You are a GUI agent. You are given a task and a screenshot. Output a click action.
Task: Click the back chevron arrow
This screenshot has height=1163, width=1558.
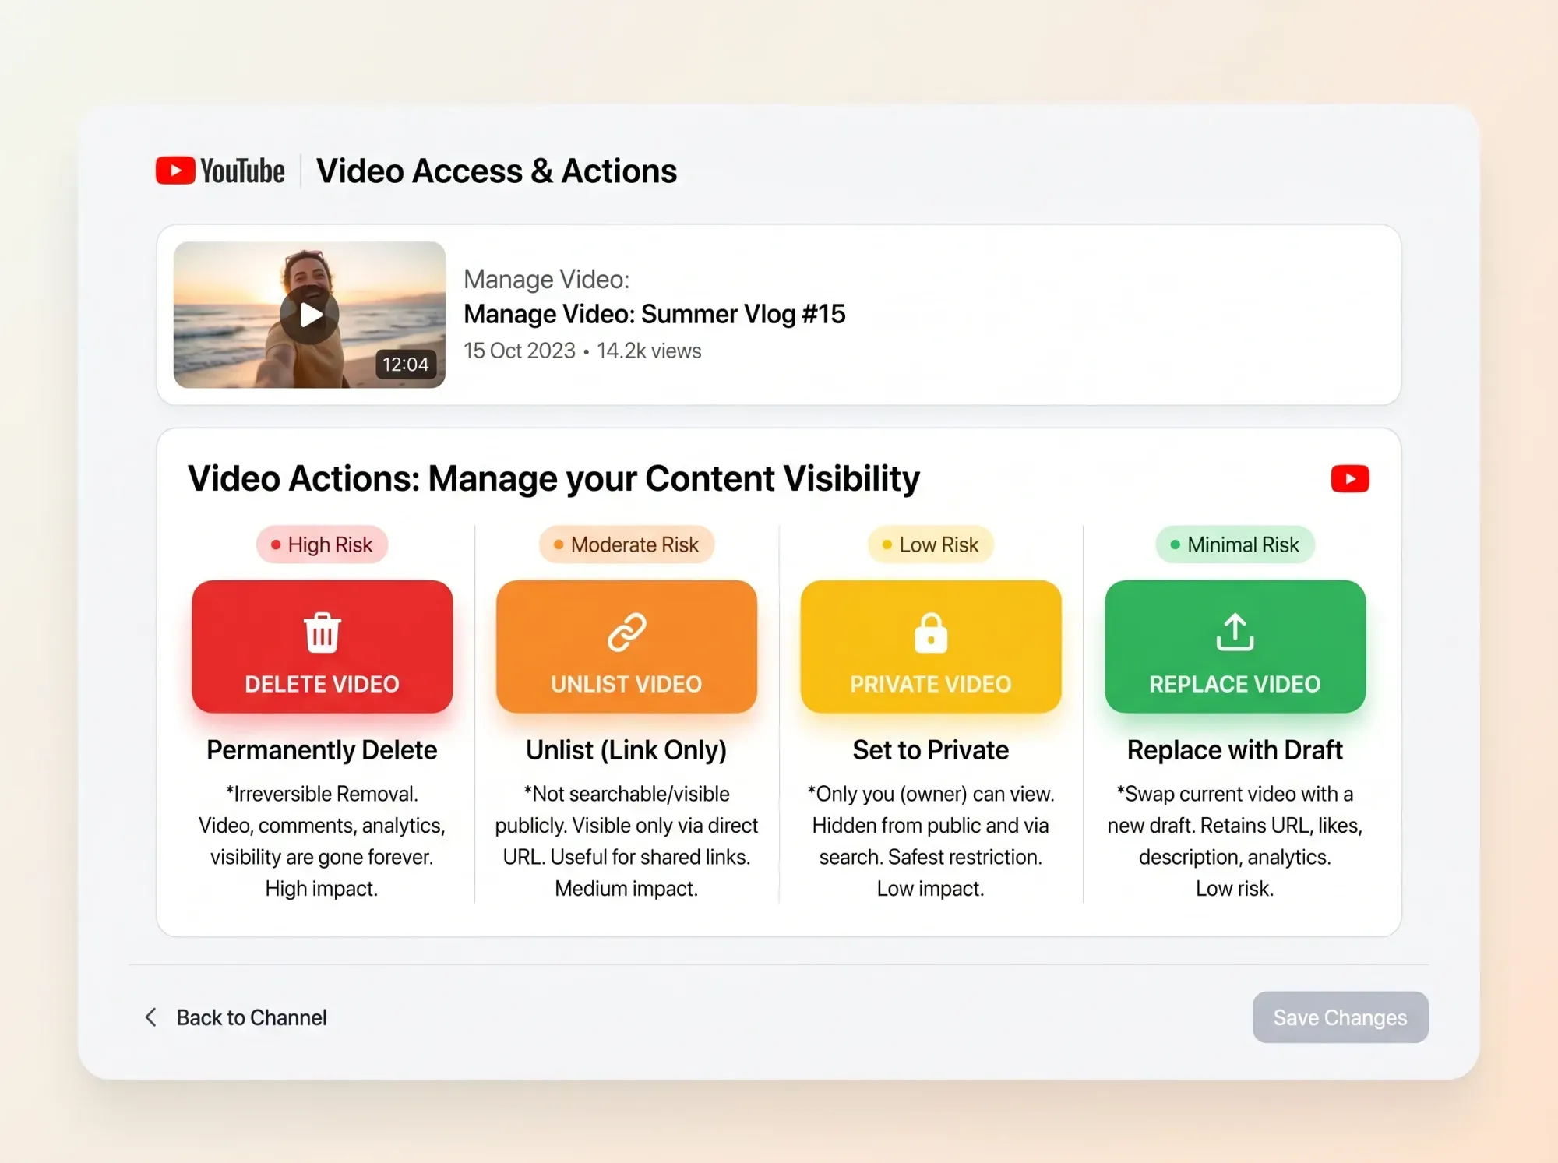coord(151,1017)
